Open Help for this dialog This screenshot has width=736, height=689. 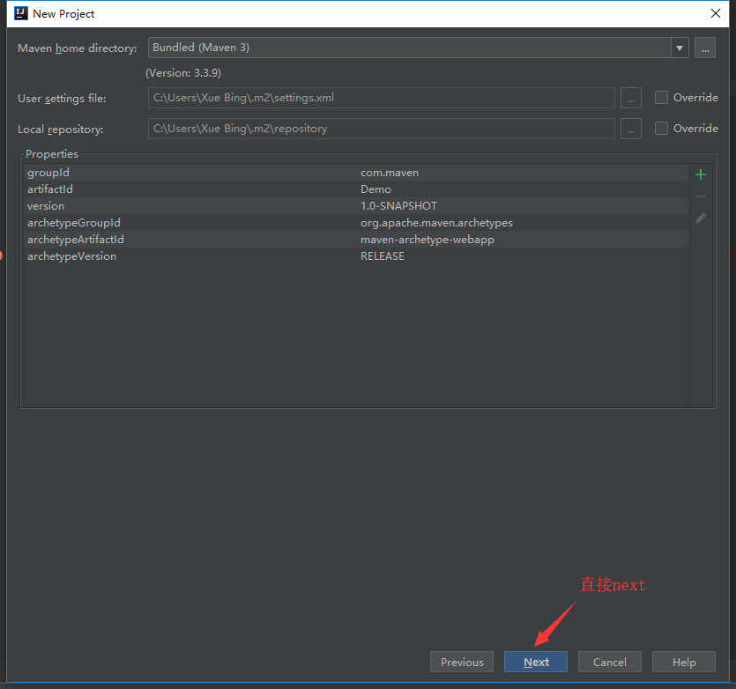click(x=683, y=662)
